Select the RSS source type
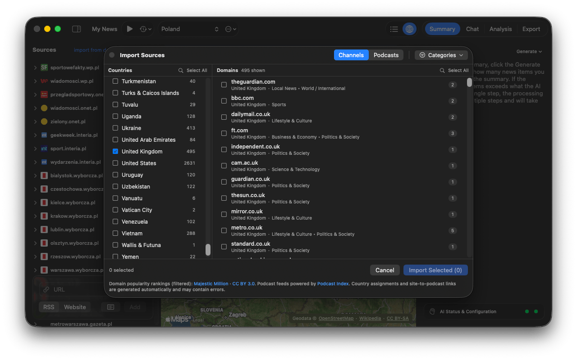Image resolution: width=577 pixels, height=360 pixels. [49, 307]
